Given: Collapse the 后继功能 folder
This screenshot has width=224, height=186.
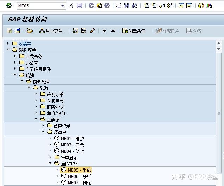Looking at the screenshot, I should (50, 163).
